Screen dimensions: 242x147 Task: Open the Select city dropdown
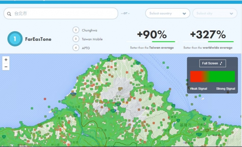click(215, 13)
